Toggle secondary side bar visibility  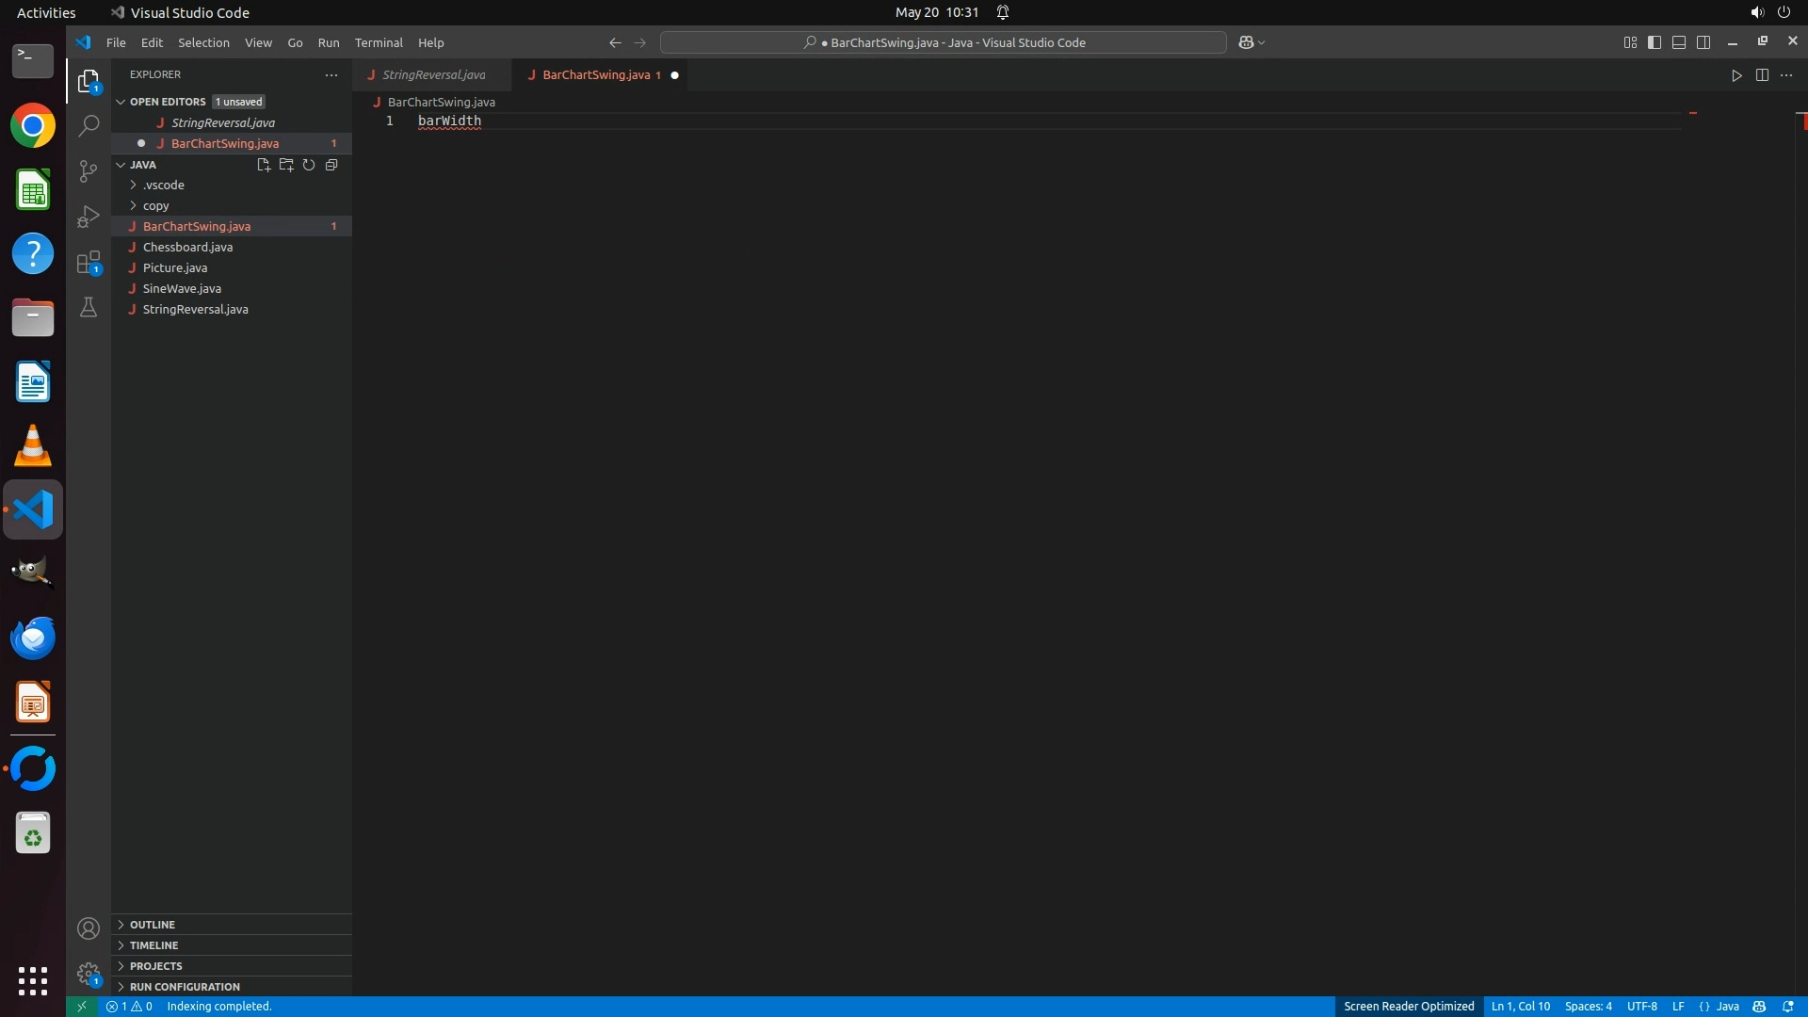1703,42
